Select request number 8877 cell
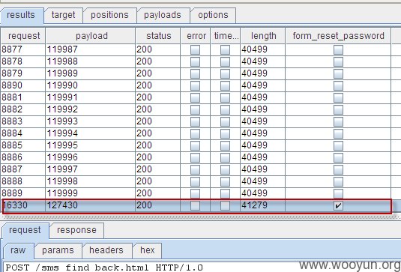This screenshot has height=272, width=401. [23, 49]
